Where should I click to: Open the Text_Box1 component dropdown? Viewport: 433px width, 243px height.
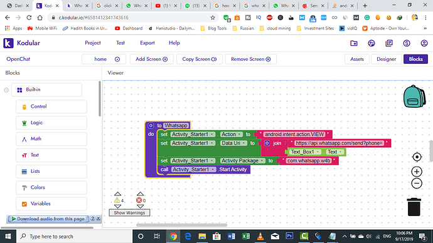pyautogui.click(x=305, y=152)
